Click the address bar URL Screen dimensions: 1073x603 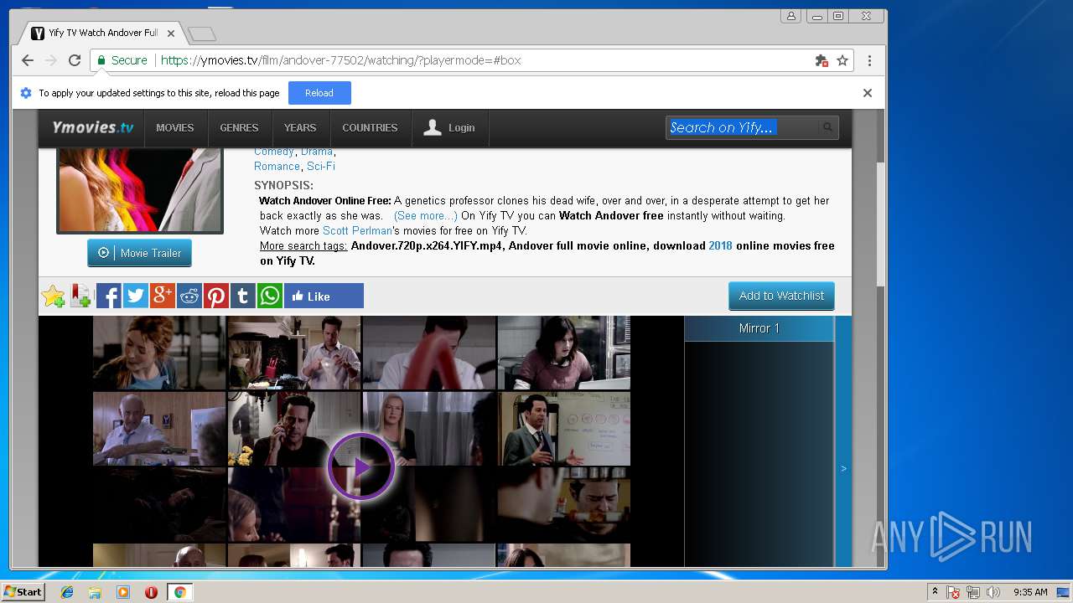[x=340, y=60]
